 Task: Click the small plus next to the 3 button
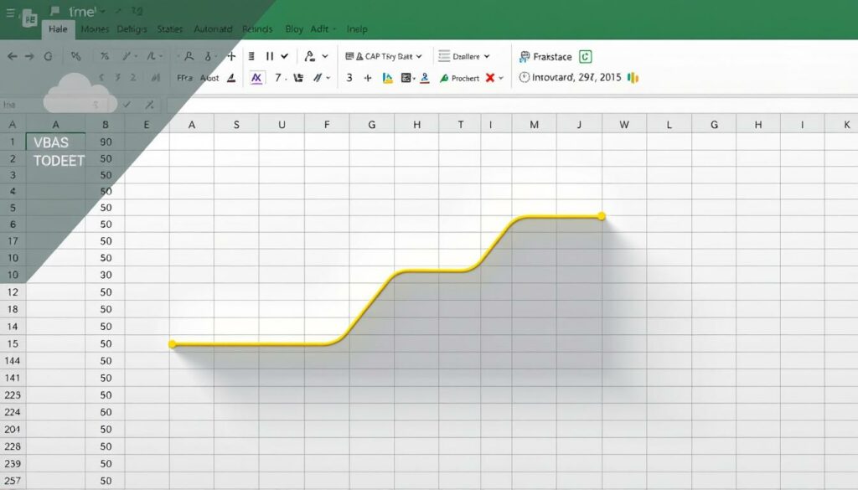coord(368,78)
